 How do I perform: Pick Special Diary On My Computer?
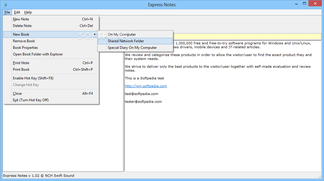[135, 48]
